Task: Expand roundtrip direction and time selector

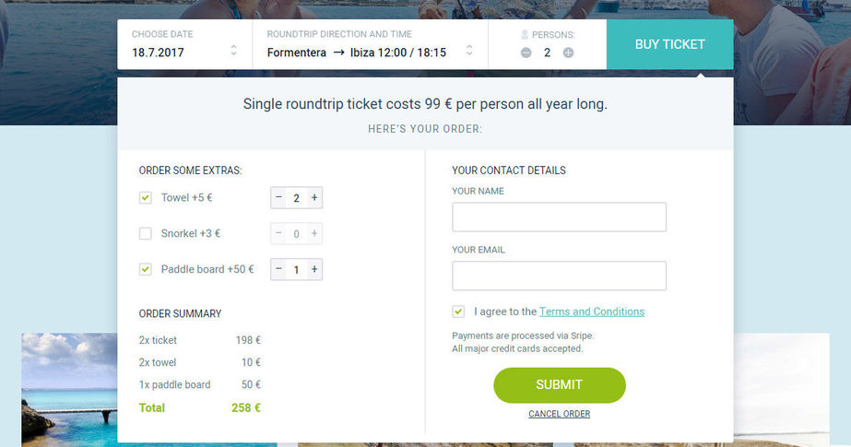Action: [370, 44]
